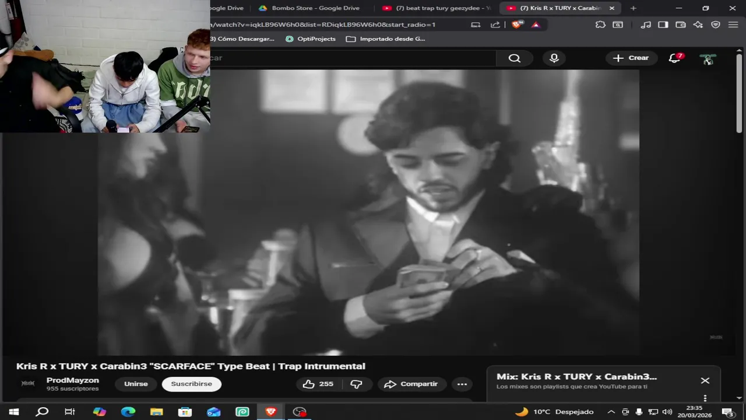Viewport: 746px width, 420px height.
Task: Click the system tray volume speaker icon
Action: [x=667, y=412]
